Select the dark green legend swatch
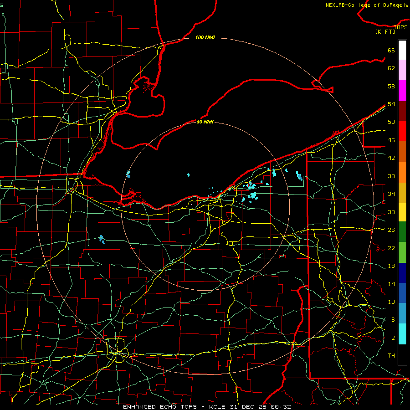The image size is (410, 410). click(402, 232)
